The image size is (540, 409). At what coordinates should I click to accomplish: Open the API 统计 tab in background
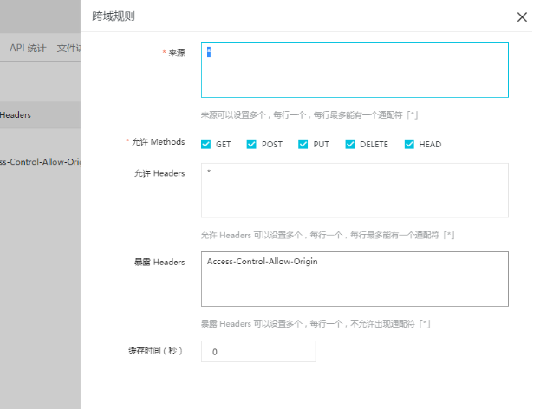(28, 48)
